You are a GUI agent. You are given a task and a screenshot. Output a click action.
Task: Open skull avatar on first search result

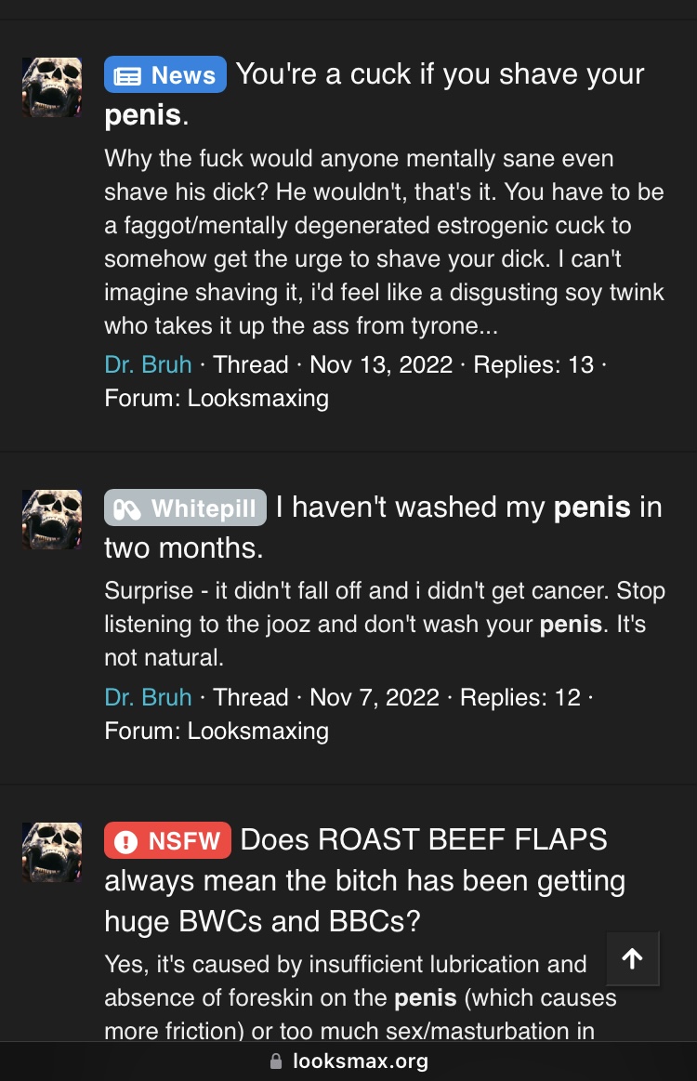[52, 87]
